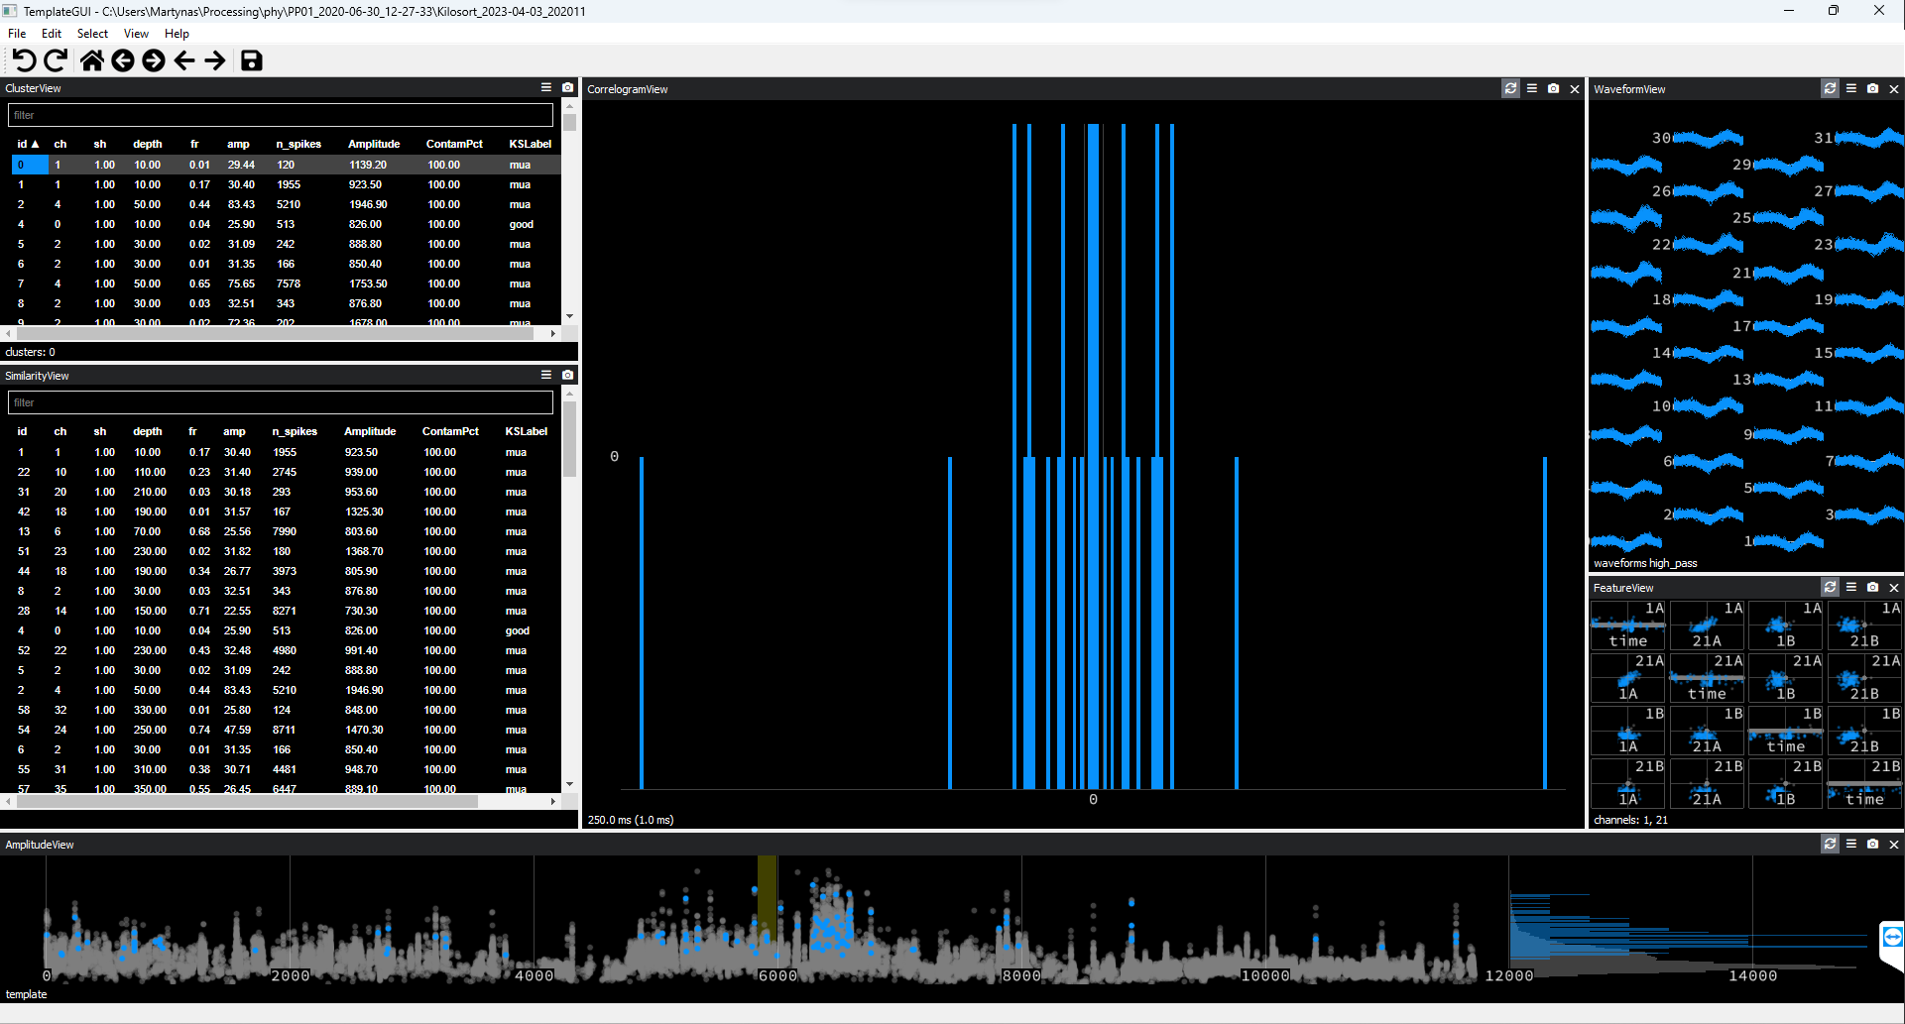Capture WaveformView with camera icon
The image size is (1905, 1024).
coord(1872,88)
